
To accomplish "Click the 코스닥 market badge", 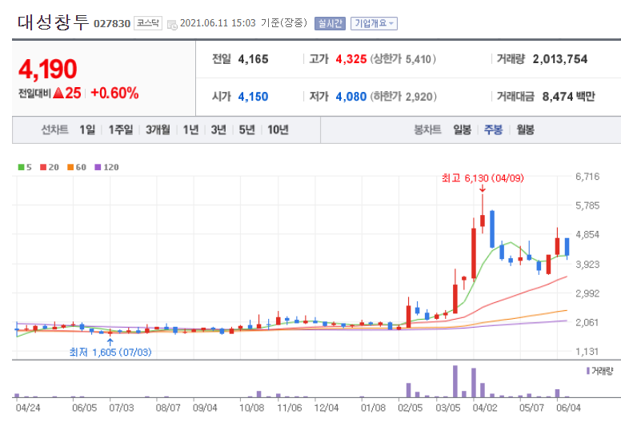I will [148, 23].
